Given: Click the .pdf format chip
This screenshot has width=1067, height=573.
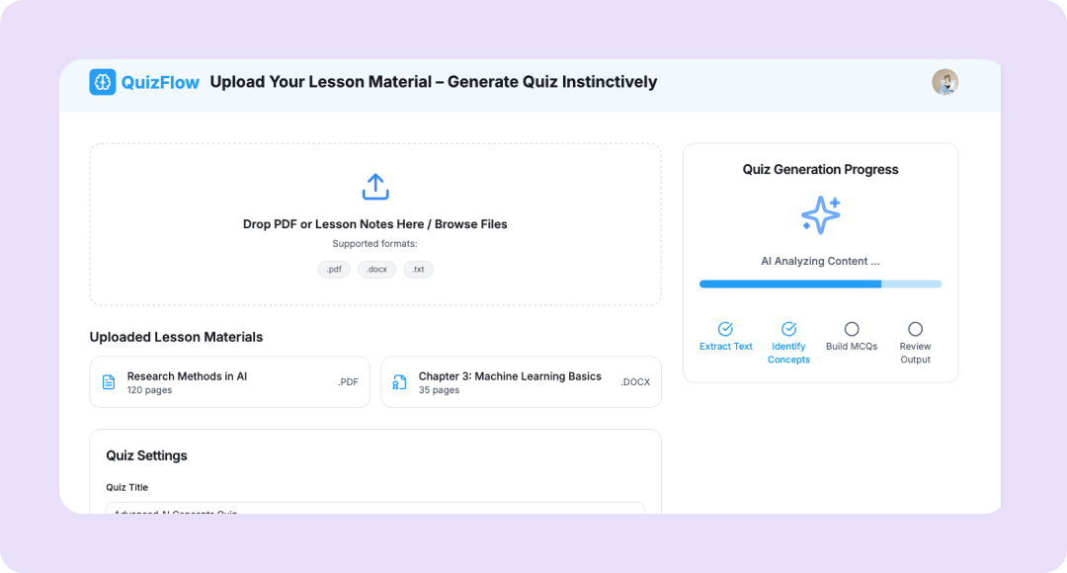Looking at the screenshot, I should pyautogui.click(x=334, y=270).
